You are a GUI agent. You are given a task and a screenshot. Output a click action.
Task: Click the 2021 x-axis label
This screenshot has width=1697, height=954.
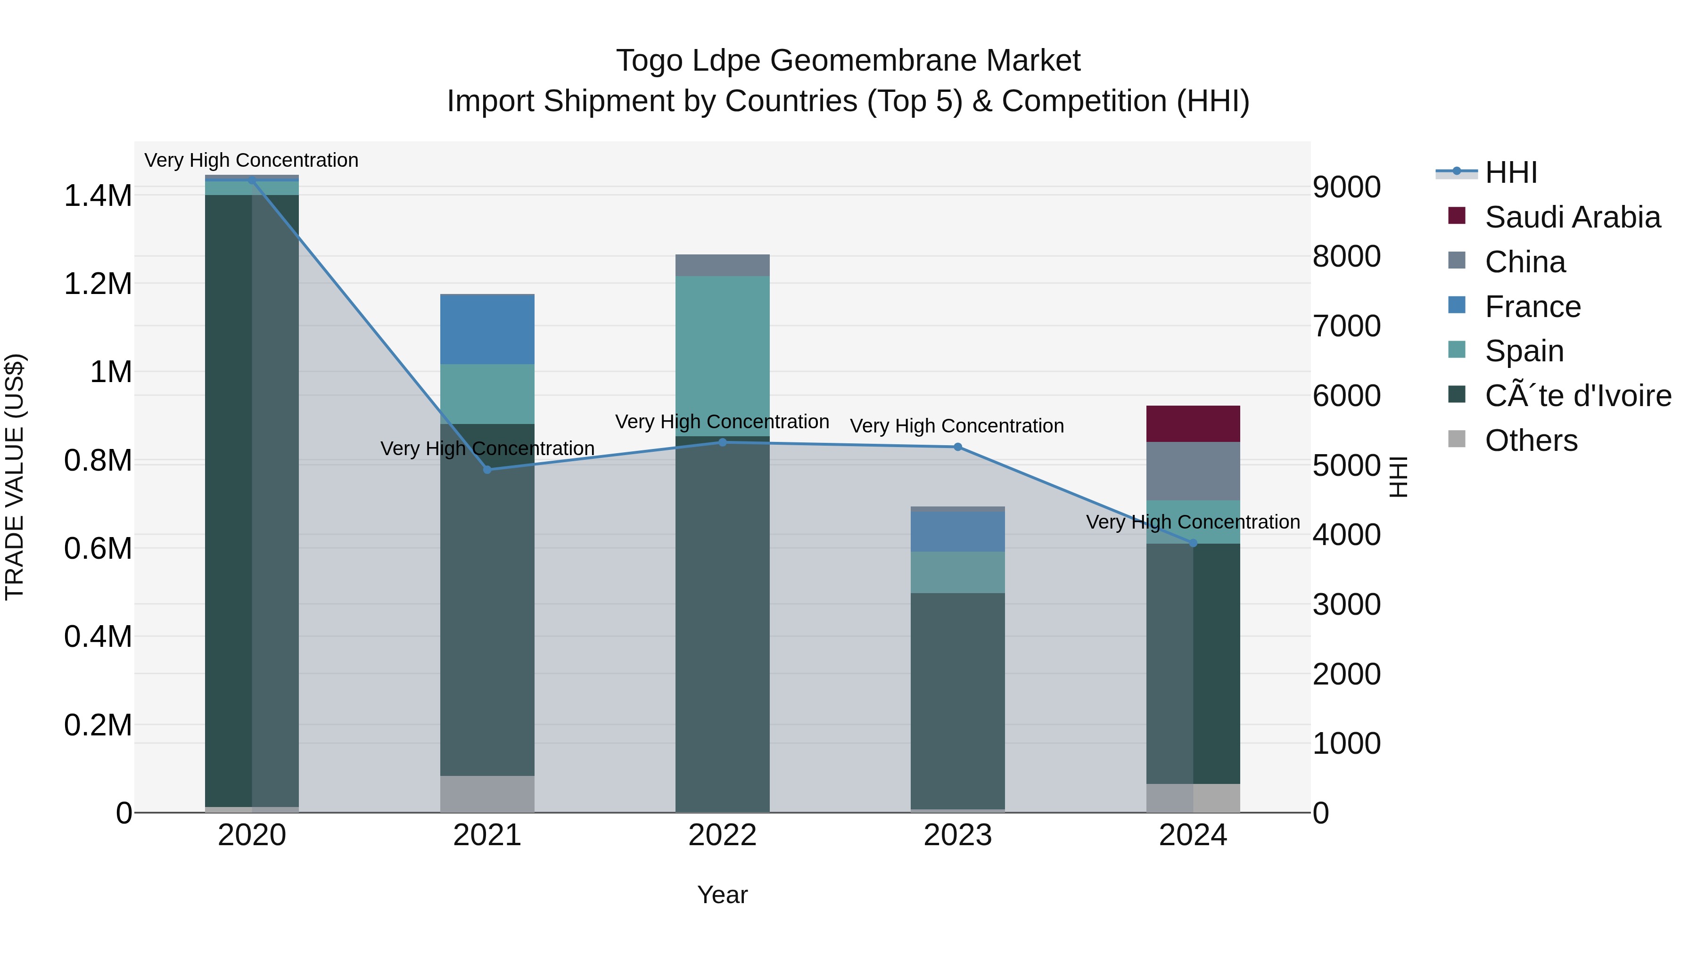pos(487,835)
